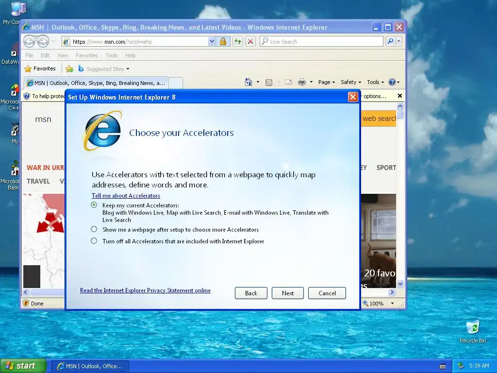Open the View menu

click(63, 55)
